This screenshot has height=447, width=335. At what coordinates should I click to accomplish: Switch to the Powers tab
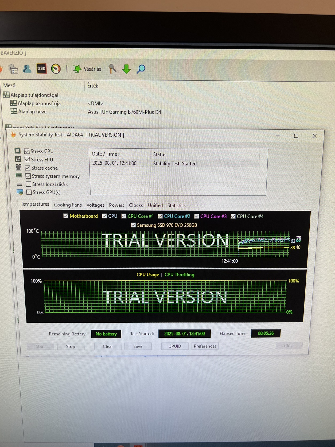[116, 205]
